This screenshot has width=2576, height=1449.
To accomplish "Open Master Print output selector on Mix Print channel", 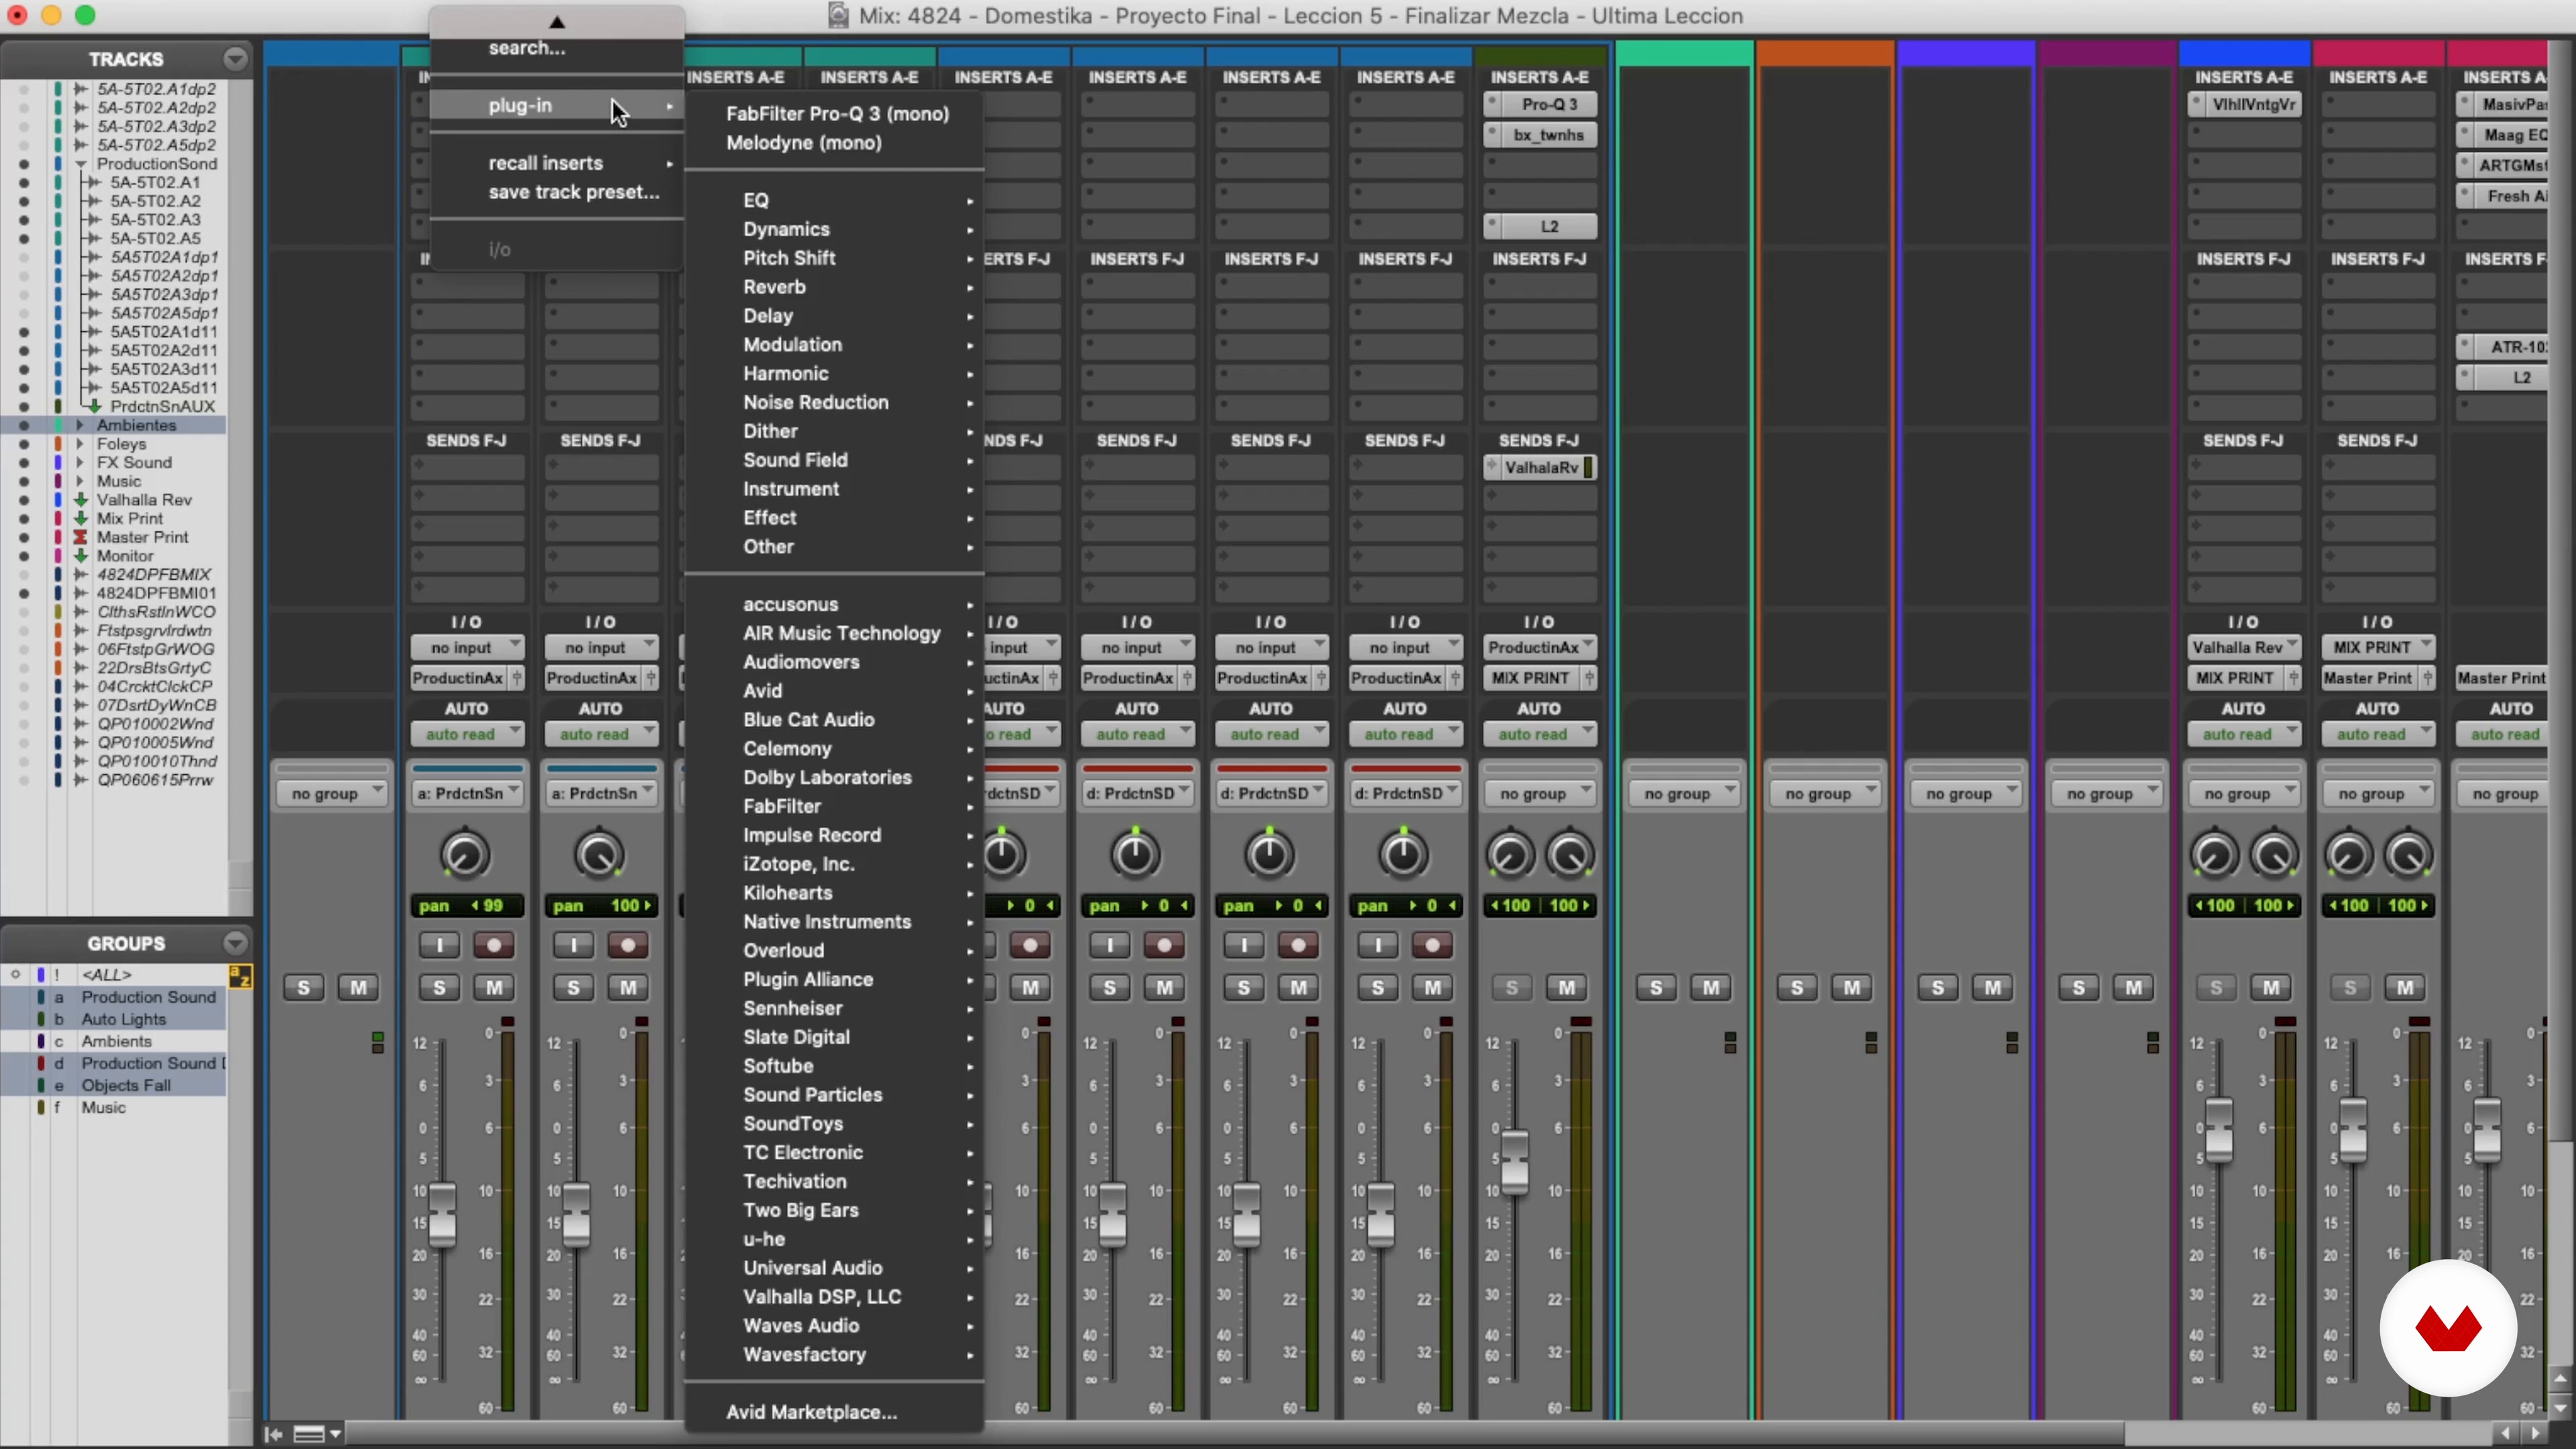I will tap(2368, 678).
